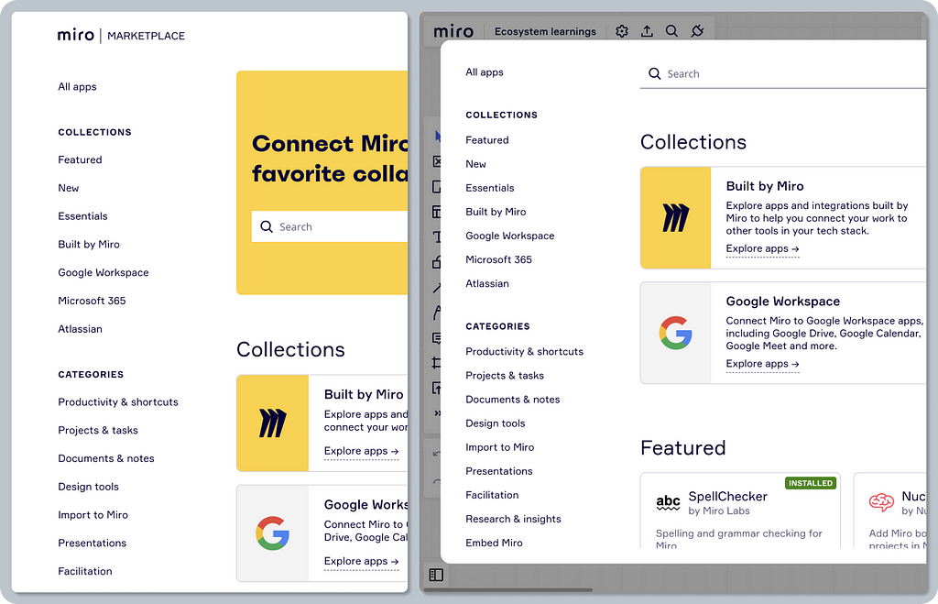Image resolution: width=938 pixels, height=604 pixels.
Task: Click Built by Miro card heading in modal
Action: coord(765,186)
